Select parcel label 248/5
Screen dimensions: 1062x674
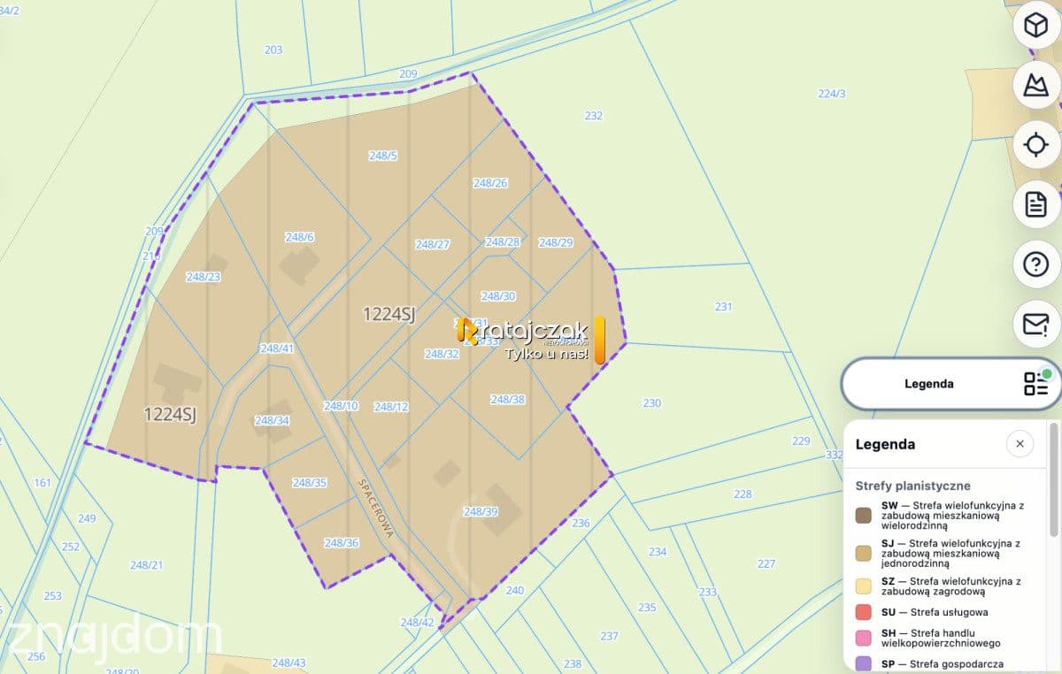tap(383, 156)
